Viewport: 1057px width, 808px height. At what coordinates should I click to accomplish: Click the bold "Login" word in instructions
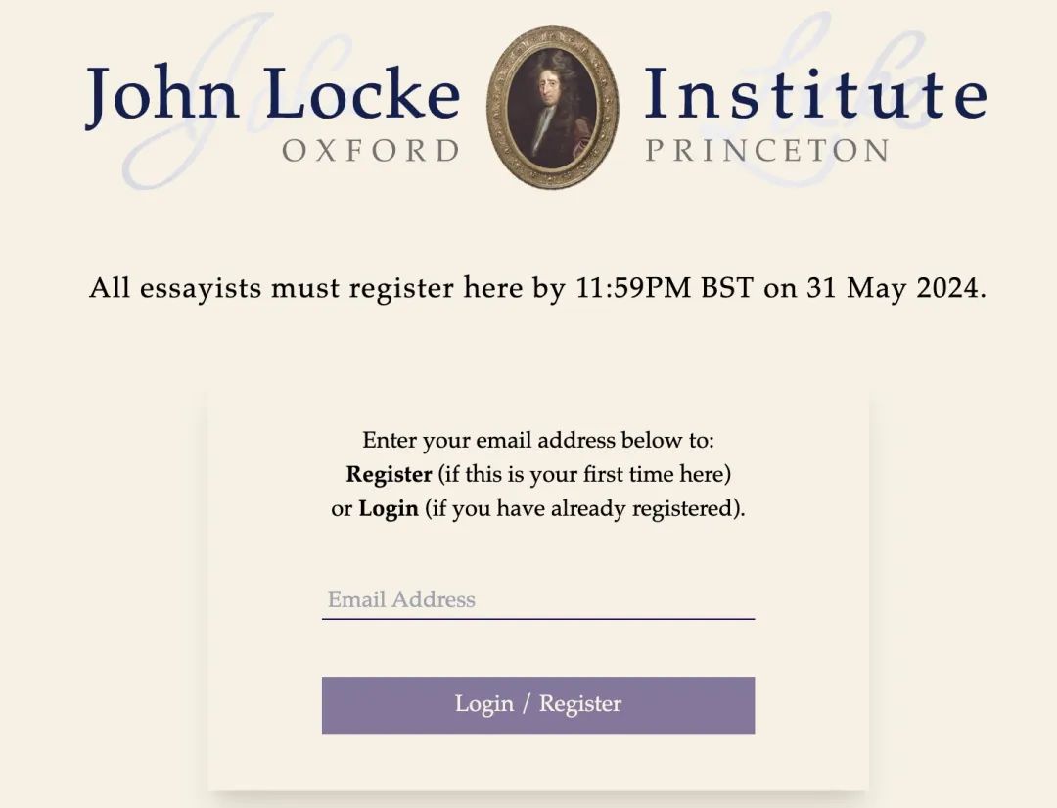click(389, 508)
